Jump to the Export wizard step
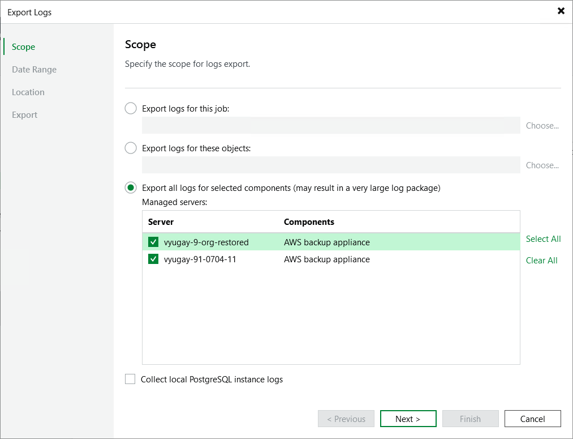This screenshot has width=573, height=439. [x=25, y=115]
